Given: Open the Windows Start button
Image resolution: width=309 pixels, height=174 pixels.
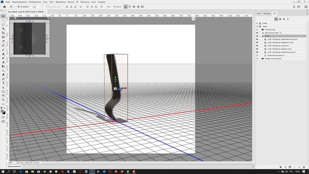Looking at the screenshot, I should 3,172.
